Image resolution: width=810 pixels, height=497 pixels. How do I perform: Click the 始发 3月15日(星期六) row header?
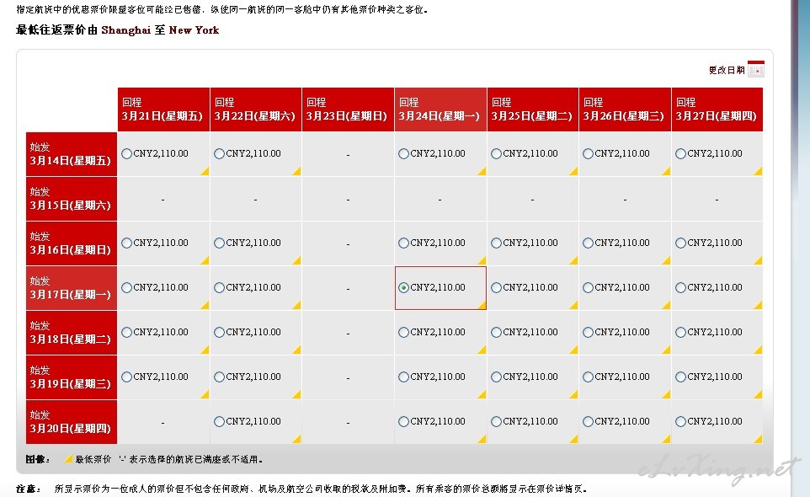tap(72, 199)
